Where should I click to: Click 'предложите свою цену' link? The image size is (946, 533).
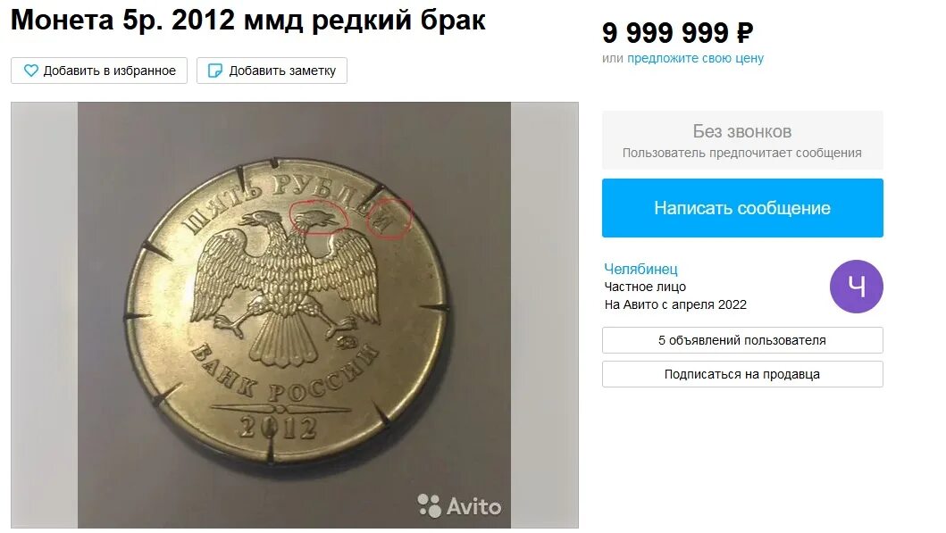(x=695, y=59)
